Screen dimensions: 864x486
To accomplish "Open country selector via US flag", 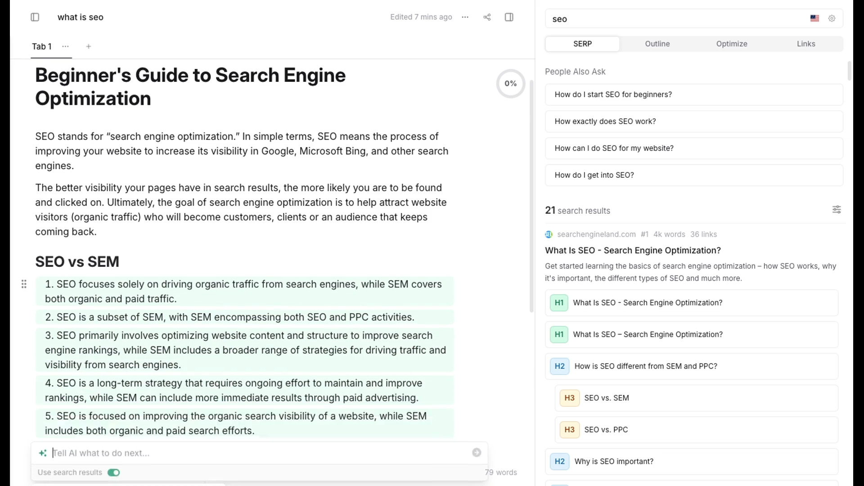I will coord(814,18).
